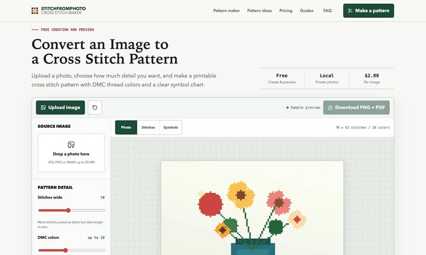Open the FAQ nav link
Viewport: 426px width, 255px height.
pyautogui.click(x=327, y=11)
